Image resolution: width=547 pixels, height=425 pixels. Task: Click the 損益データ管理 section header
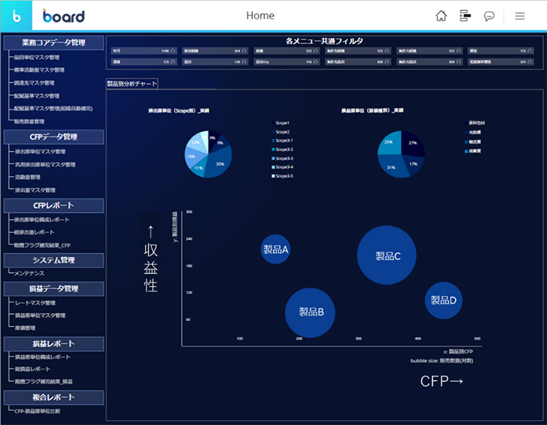(54, 288)
